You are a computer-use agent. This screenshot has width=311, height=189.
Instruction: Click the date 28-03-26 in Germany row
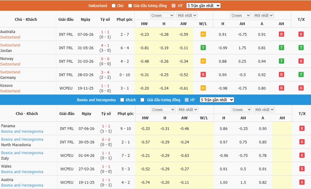[86, 75]
